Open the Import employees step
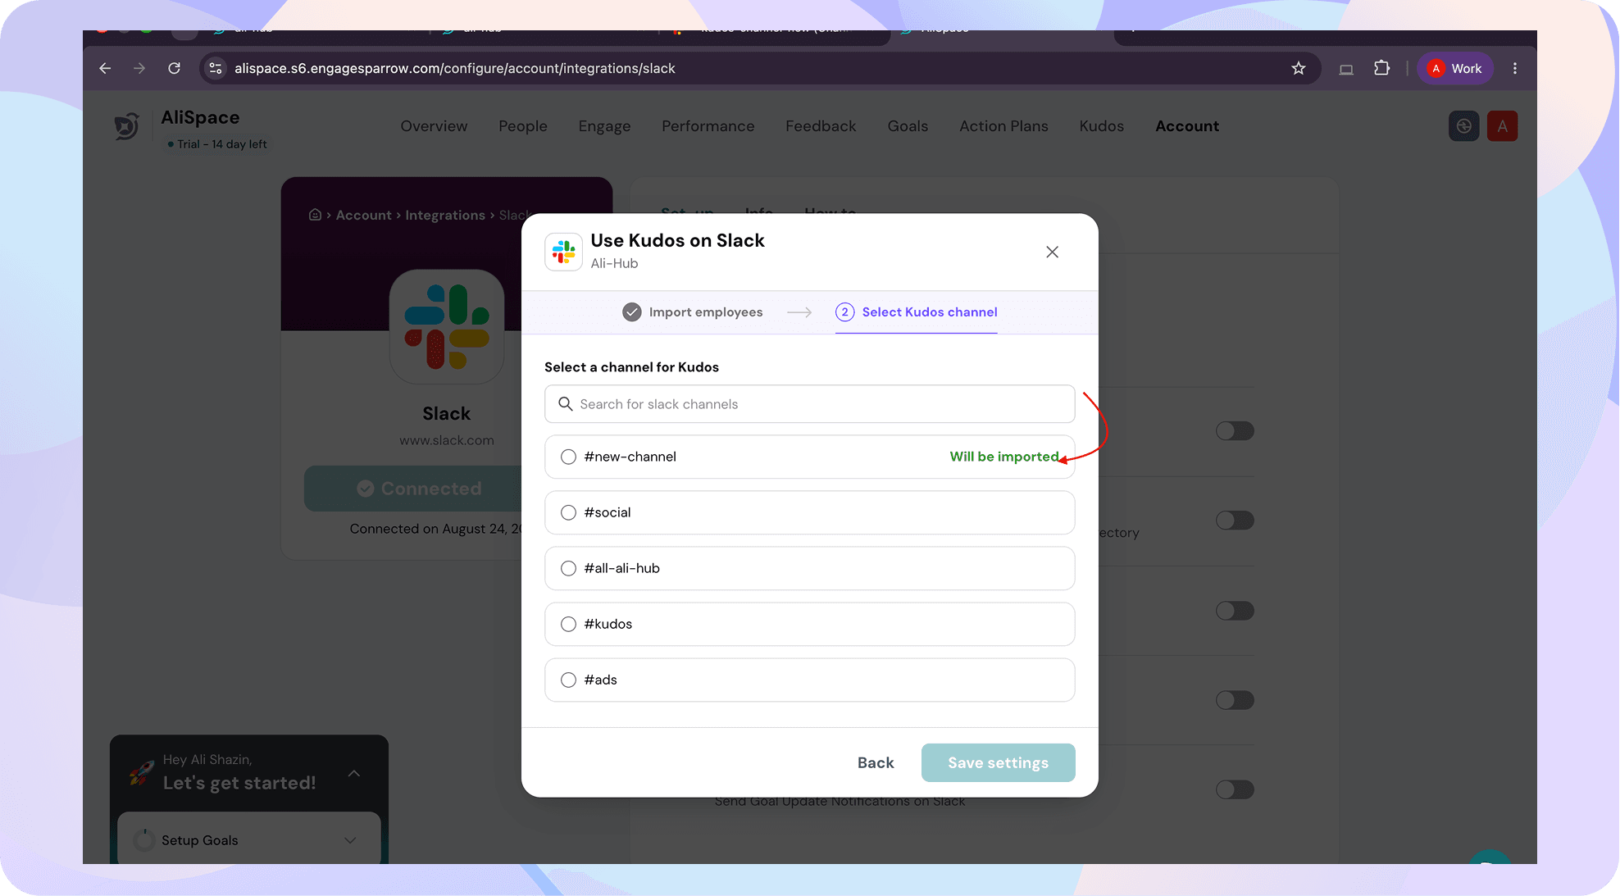 pyautogui.click(x=693, y=312)
